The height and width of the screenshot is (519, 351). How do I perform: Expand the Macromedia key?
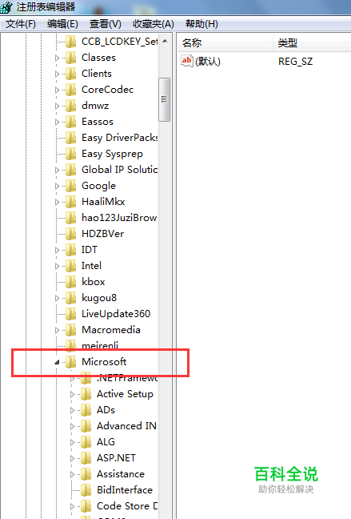pyautogui.click(x=57, y=330)
